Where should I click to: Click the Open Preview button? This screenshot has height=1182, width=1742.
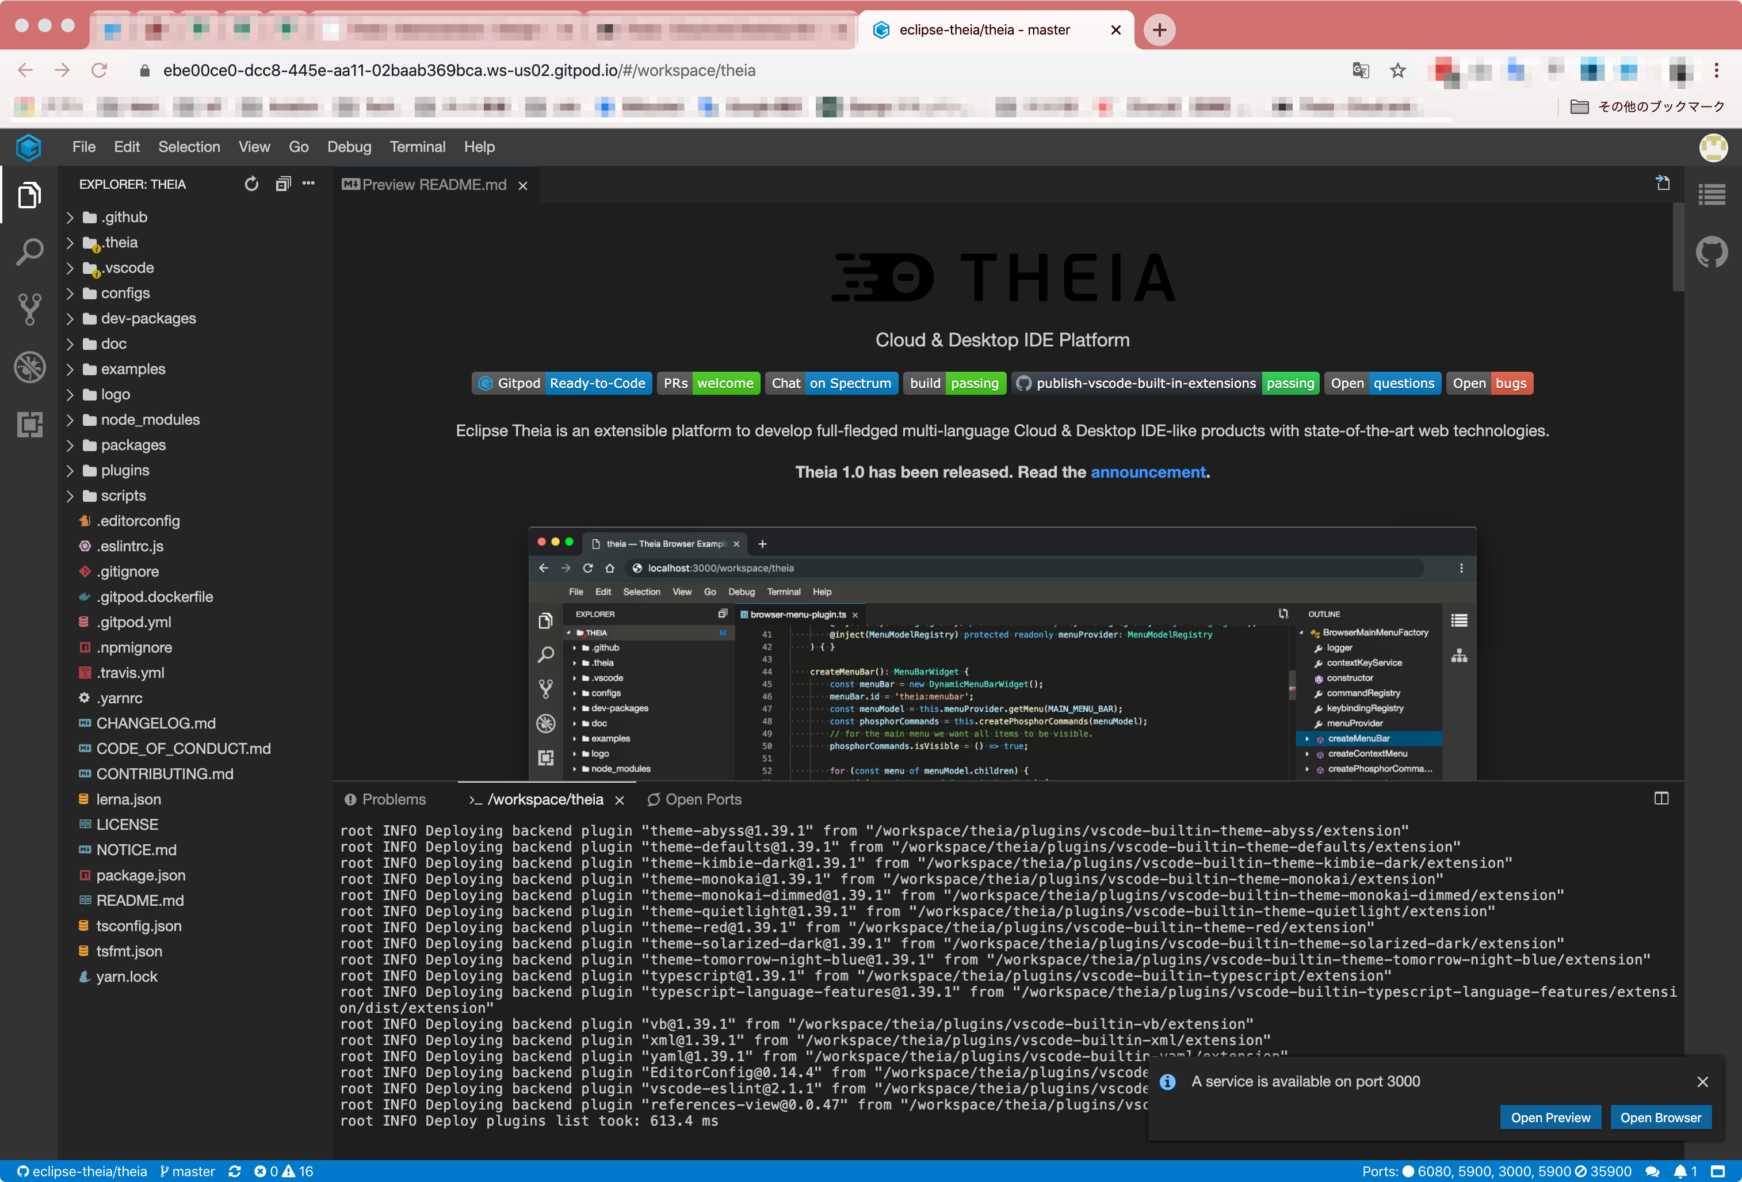pos(1550,1118)
